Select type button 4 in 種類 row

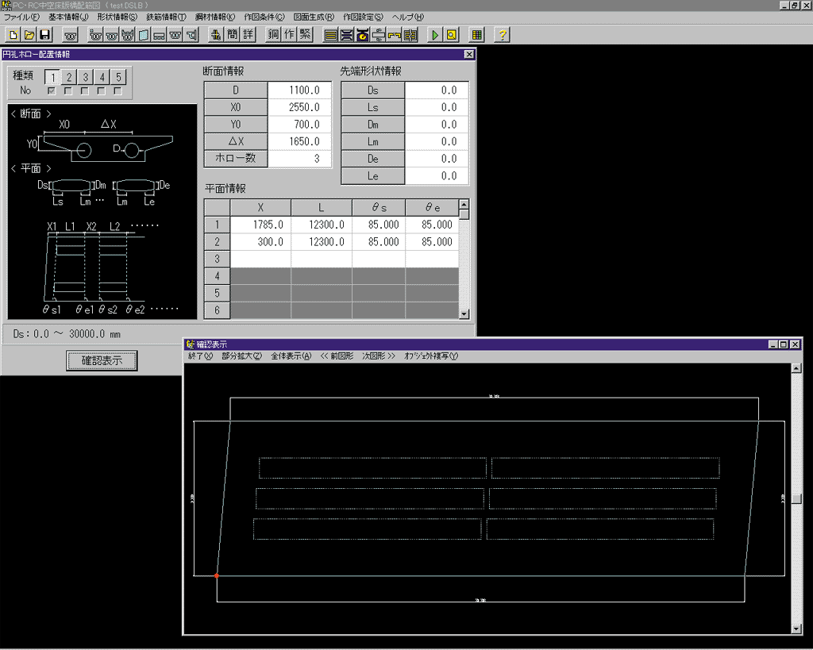tap(102, 77)
